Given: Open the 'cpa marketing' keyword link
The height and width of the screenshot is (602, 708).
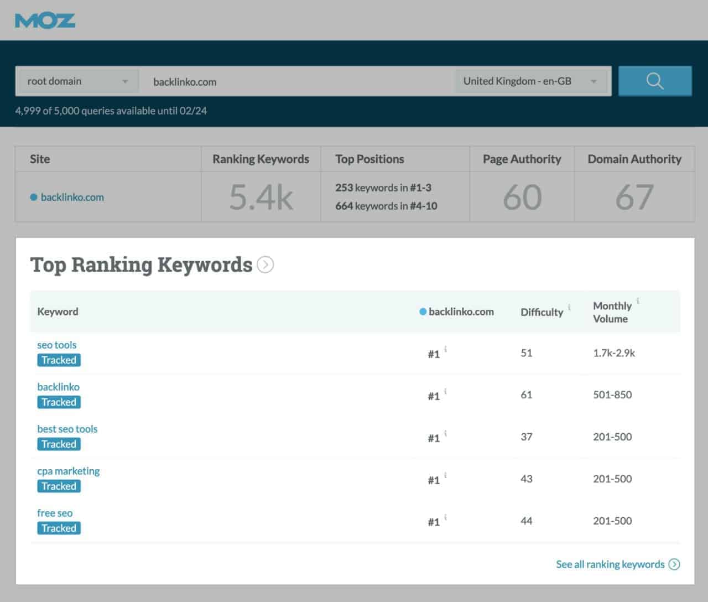Looking at the screenshot, I should pos(69,471).
